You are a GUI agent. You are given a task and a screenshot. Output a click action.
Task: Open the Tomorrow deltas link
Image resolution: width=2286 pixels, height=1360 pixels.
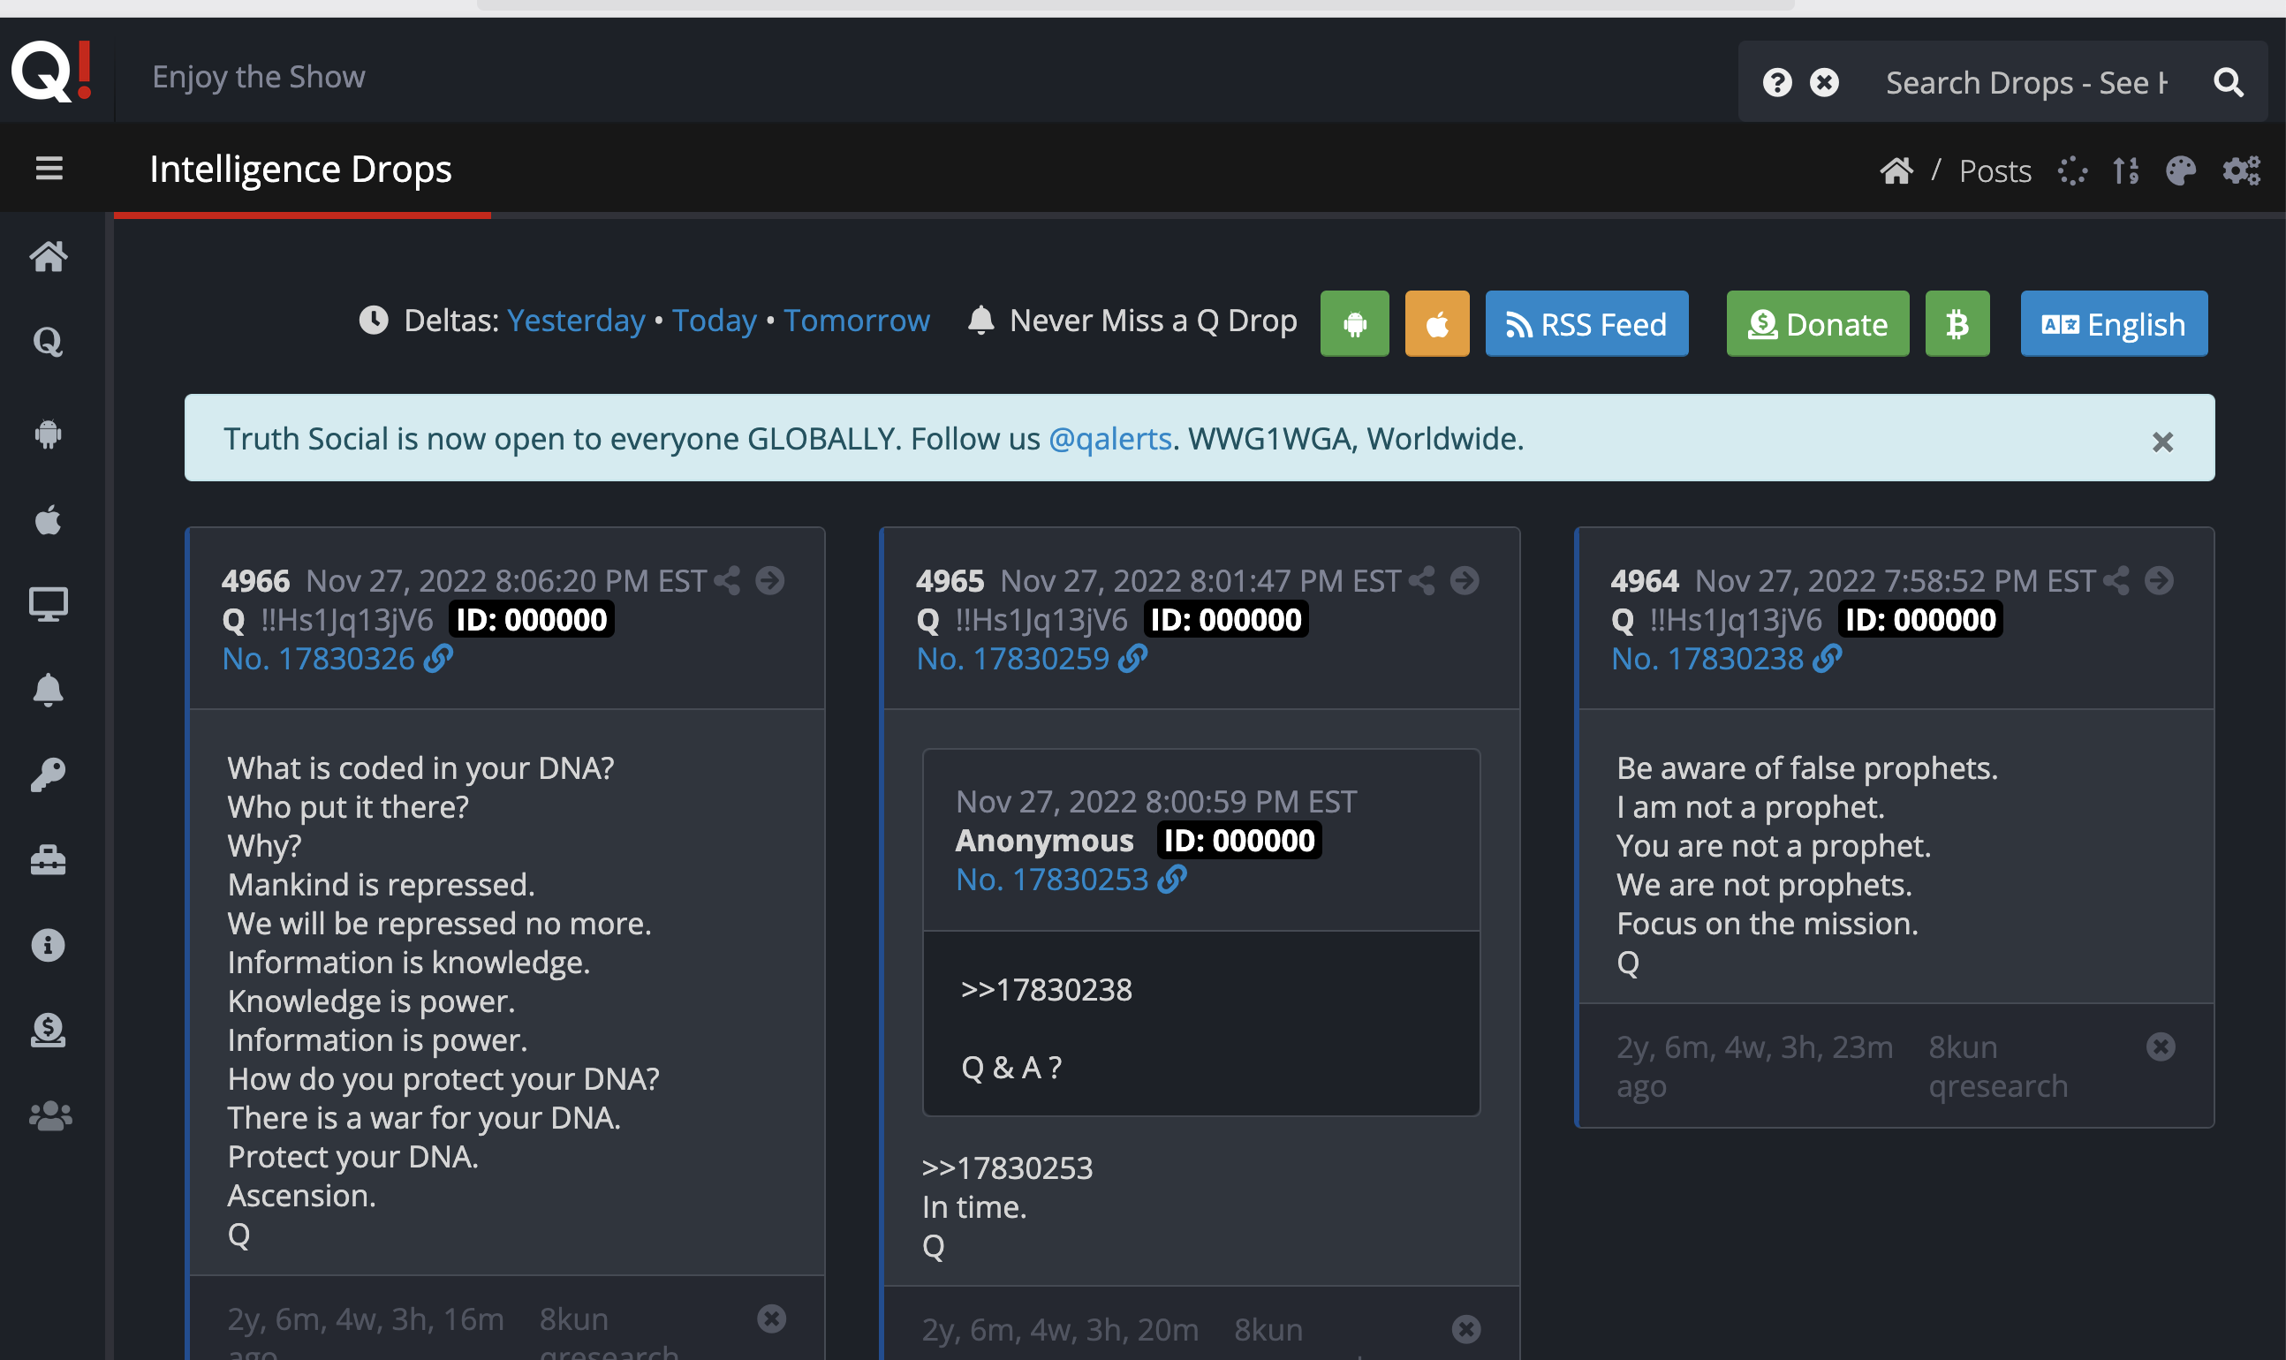pos(856,321)
